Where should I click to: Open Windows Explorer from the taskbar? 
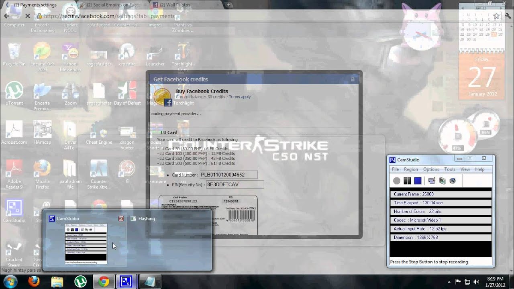pos(57,282)
